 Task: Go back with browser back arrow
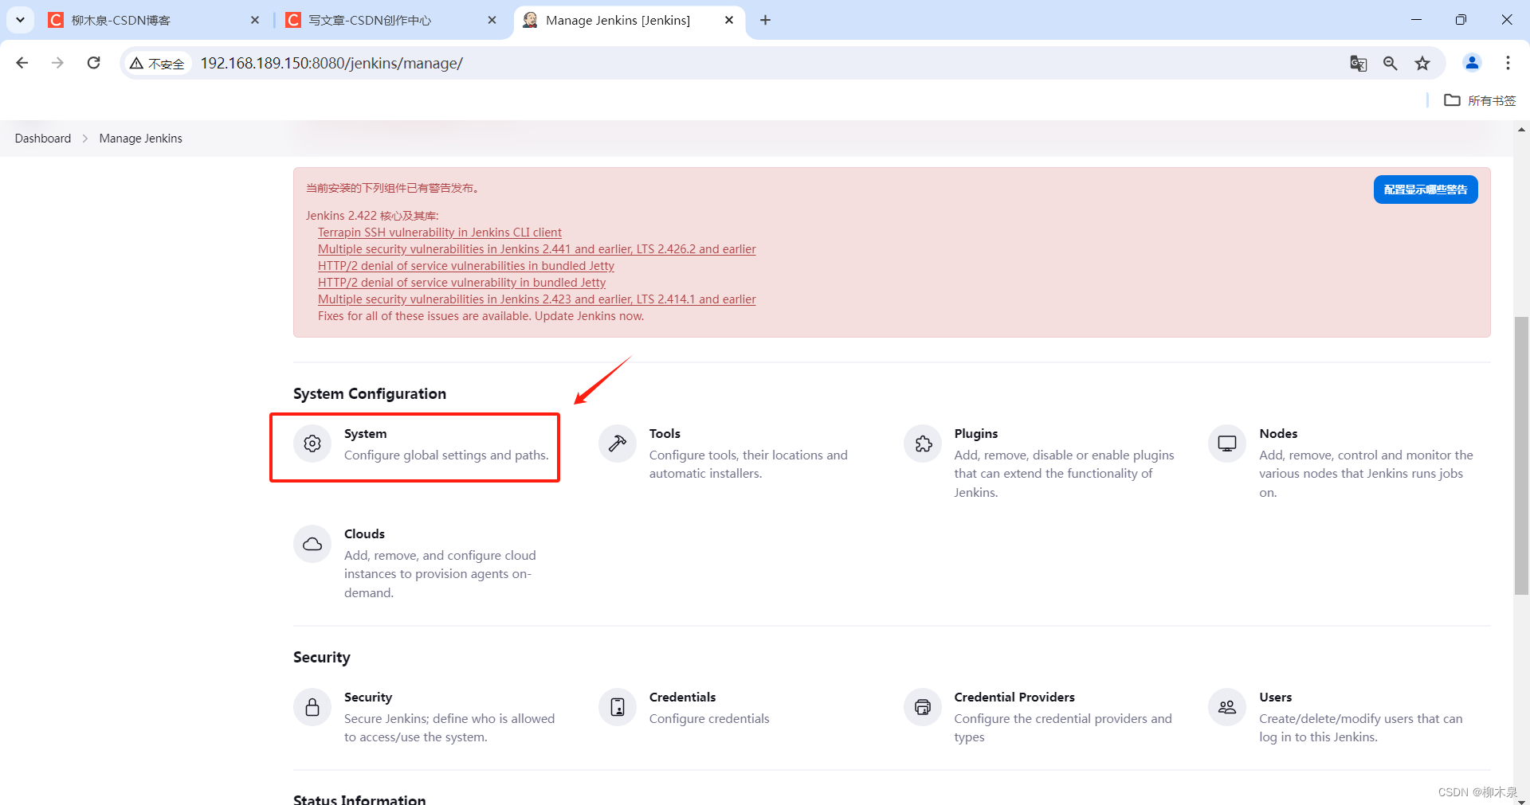pyautogui.click(x=22, y=63)
